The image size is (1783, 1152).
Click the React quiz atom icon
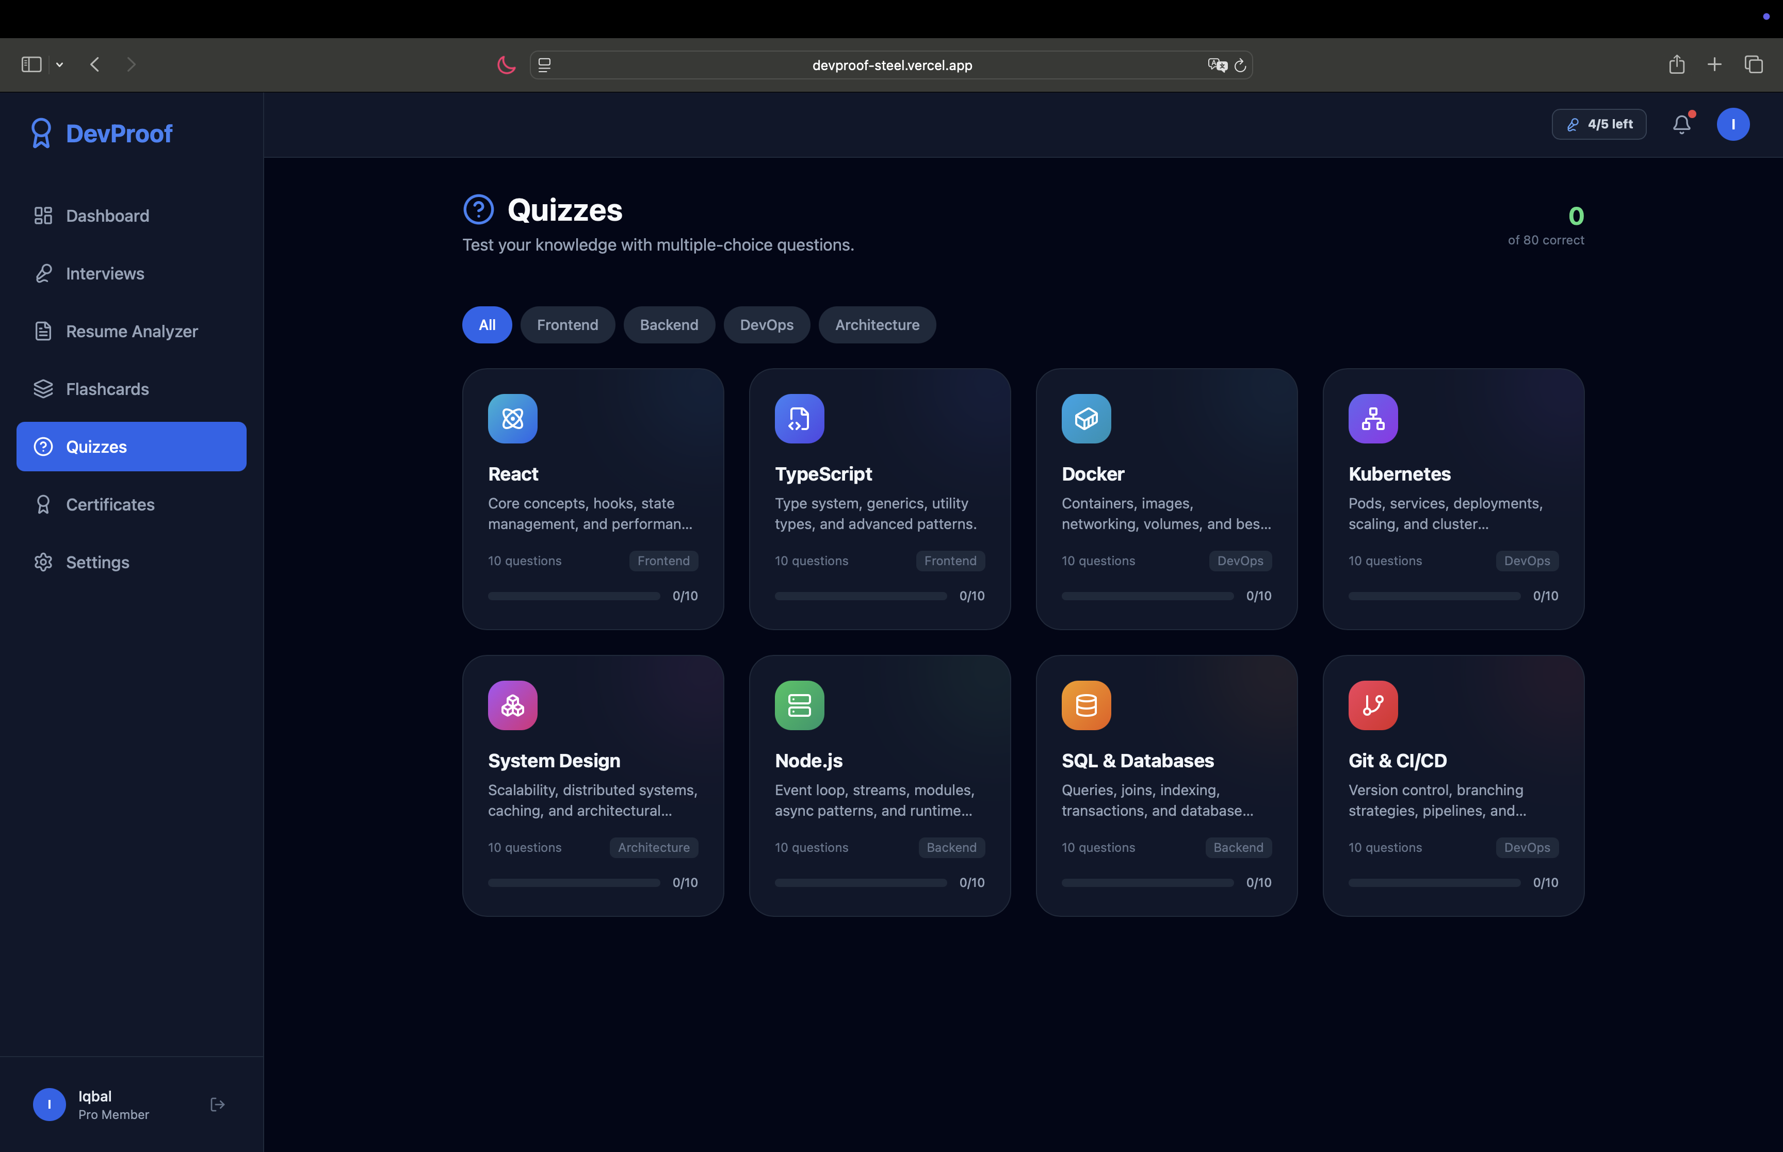(x=512, y=419)
